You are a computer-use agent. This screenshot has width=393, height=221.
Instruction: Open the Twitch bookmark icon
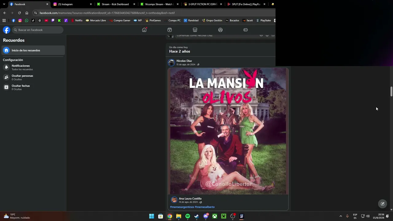[53, 21]
